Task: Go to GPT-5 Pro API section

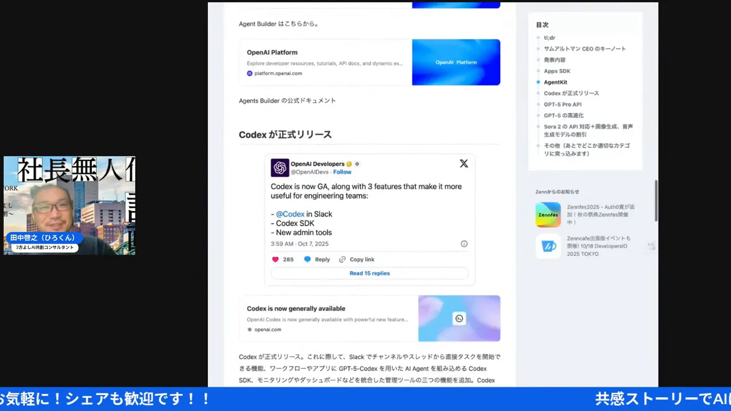Action: 563,104
